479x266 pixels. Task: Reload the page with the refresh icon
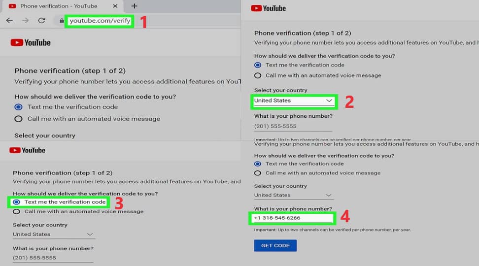[42, 21]
